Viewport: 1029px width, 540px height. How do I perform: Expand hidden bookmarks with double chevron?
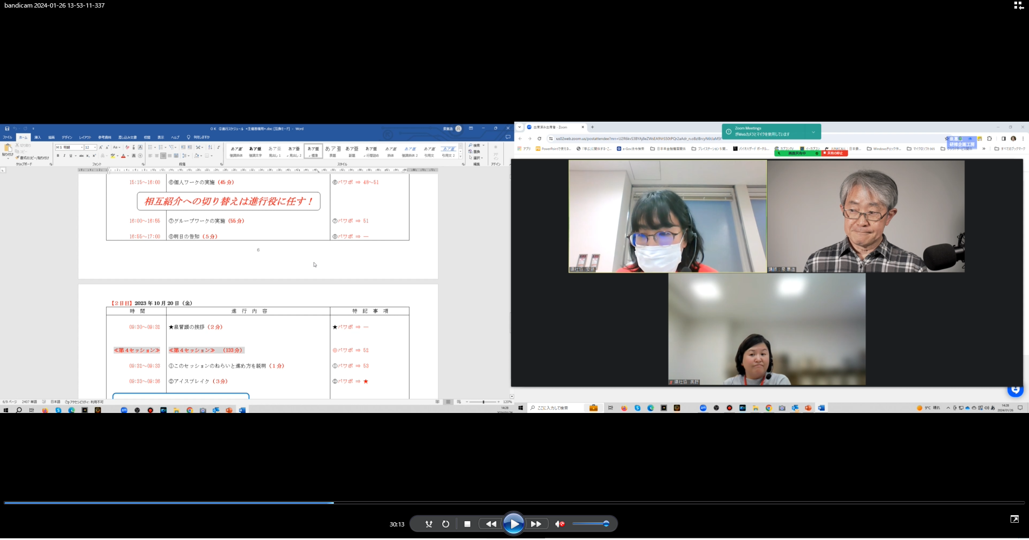click(x=984, y=149)
